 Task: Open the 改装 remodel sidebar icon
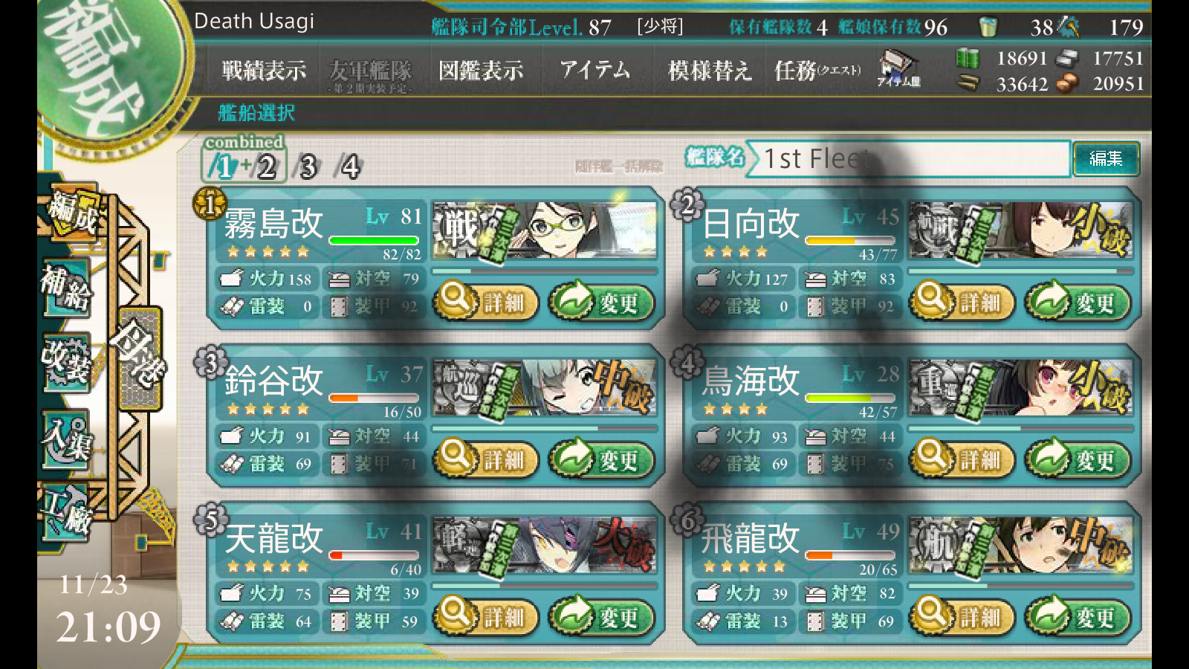pos(66,363)
